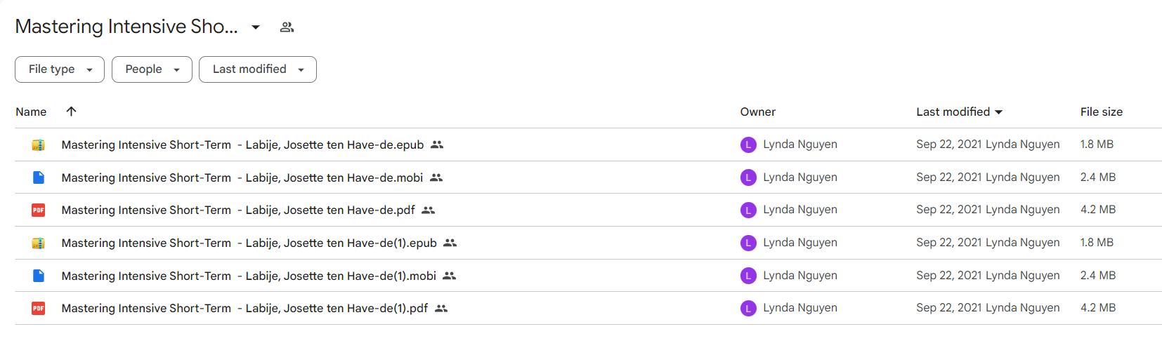Select the Have-de(1).mobi file row
The image size is (1162, 362).
coord(589,276)
